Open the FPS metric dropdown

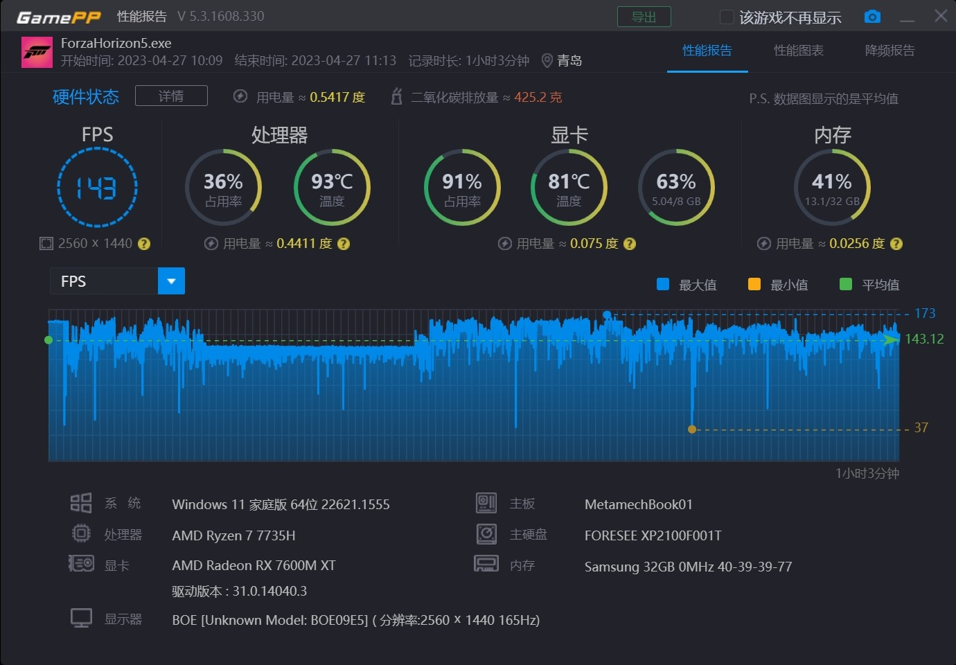pyautogui.click(x=171, y=281)
